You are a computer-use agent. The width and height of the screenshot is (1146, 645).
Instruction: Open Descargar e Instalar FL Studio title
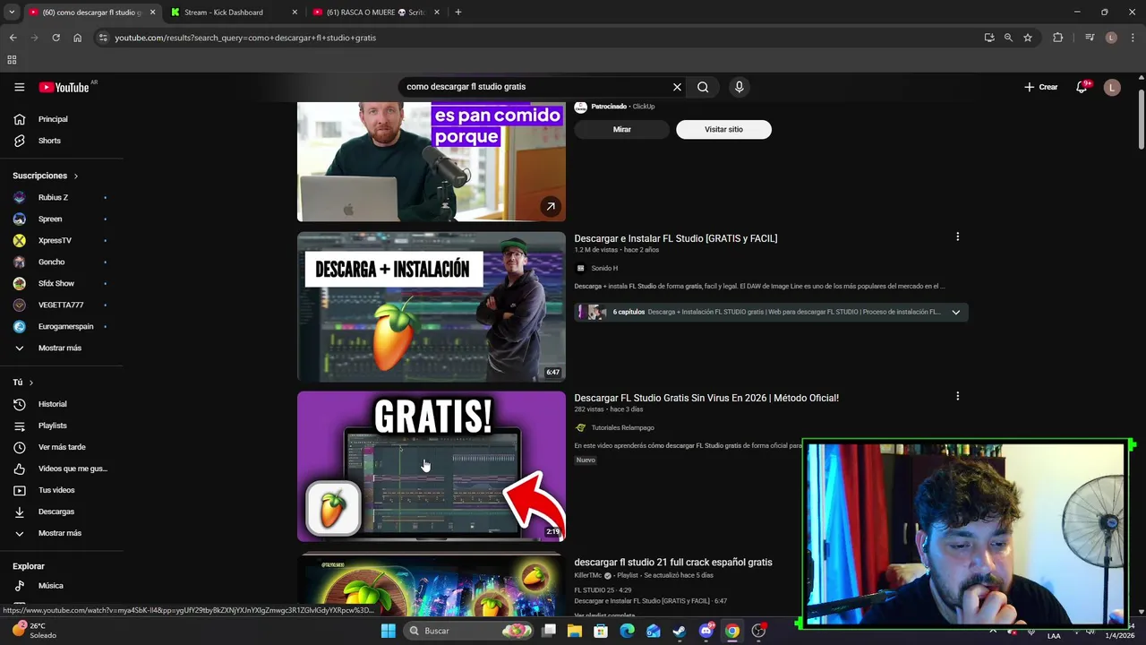[x=676, y=238]
